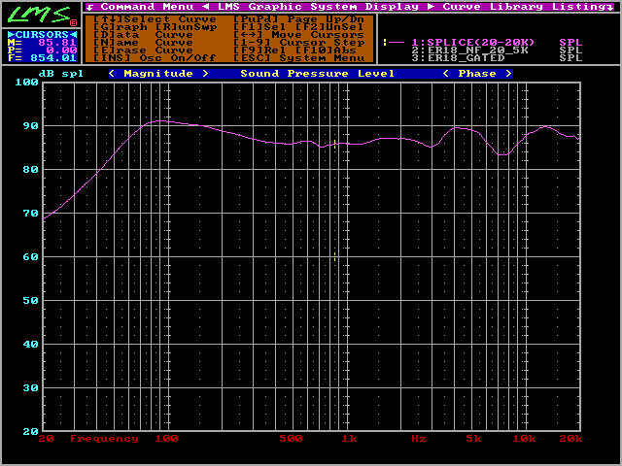622x466 pixels.
Task: Click the yellow cursor marker on the curve
Action: [x=334, y=144]
